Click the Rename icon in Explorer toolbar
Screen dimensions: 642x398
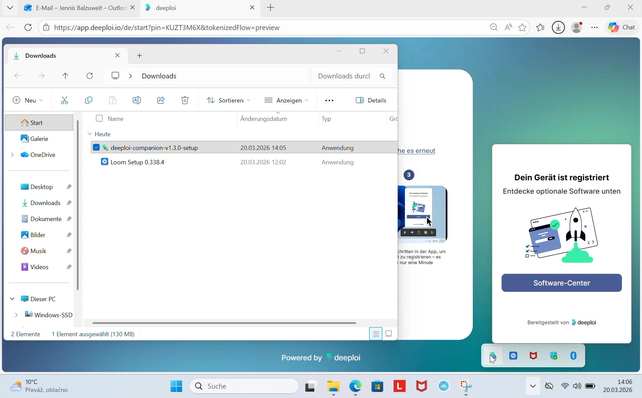pos(137,101)
